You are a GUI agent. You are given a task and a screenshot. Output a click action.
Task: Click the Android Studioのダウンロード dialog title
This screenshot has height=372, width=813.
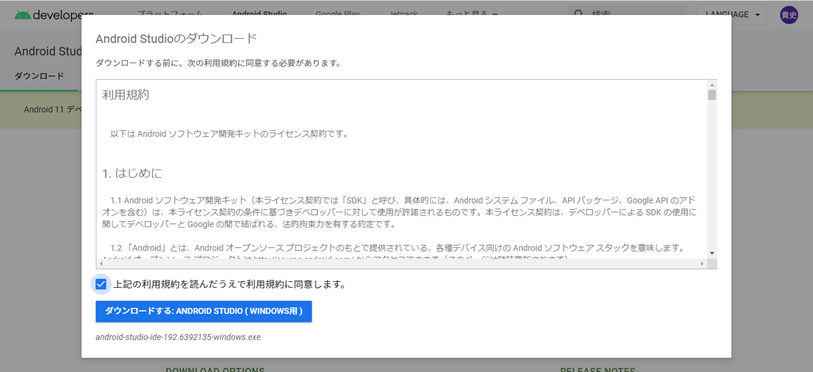(176, 39)
